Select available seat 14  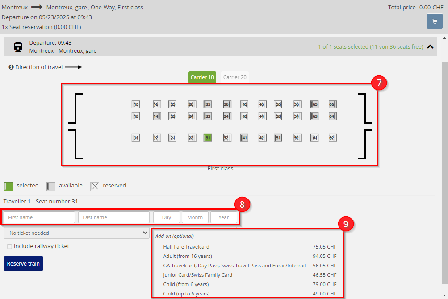click(157, 116)
